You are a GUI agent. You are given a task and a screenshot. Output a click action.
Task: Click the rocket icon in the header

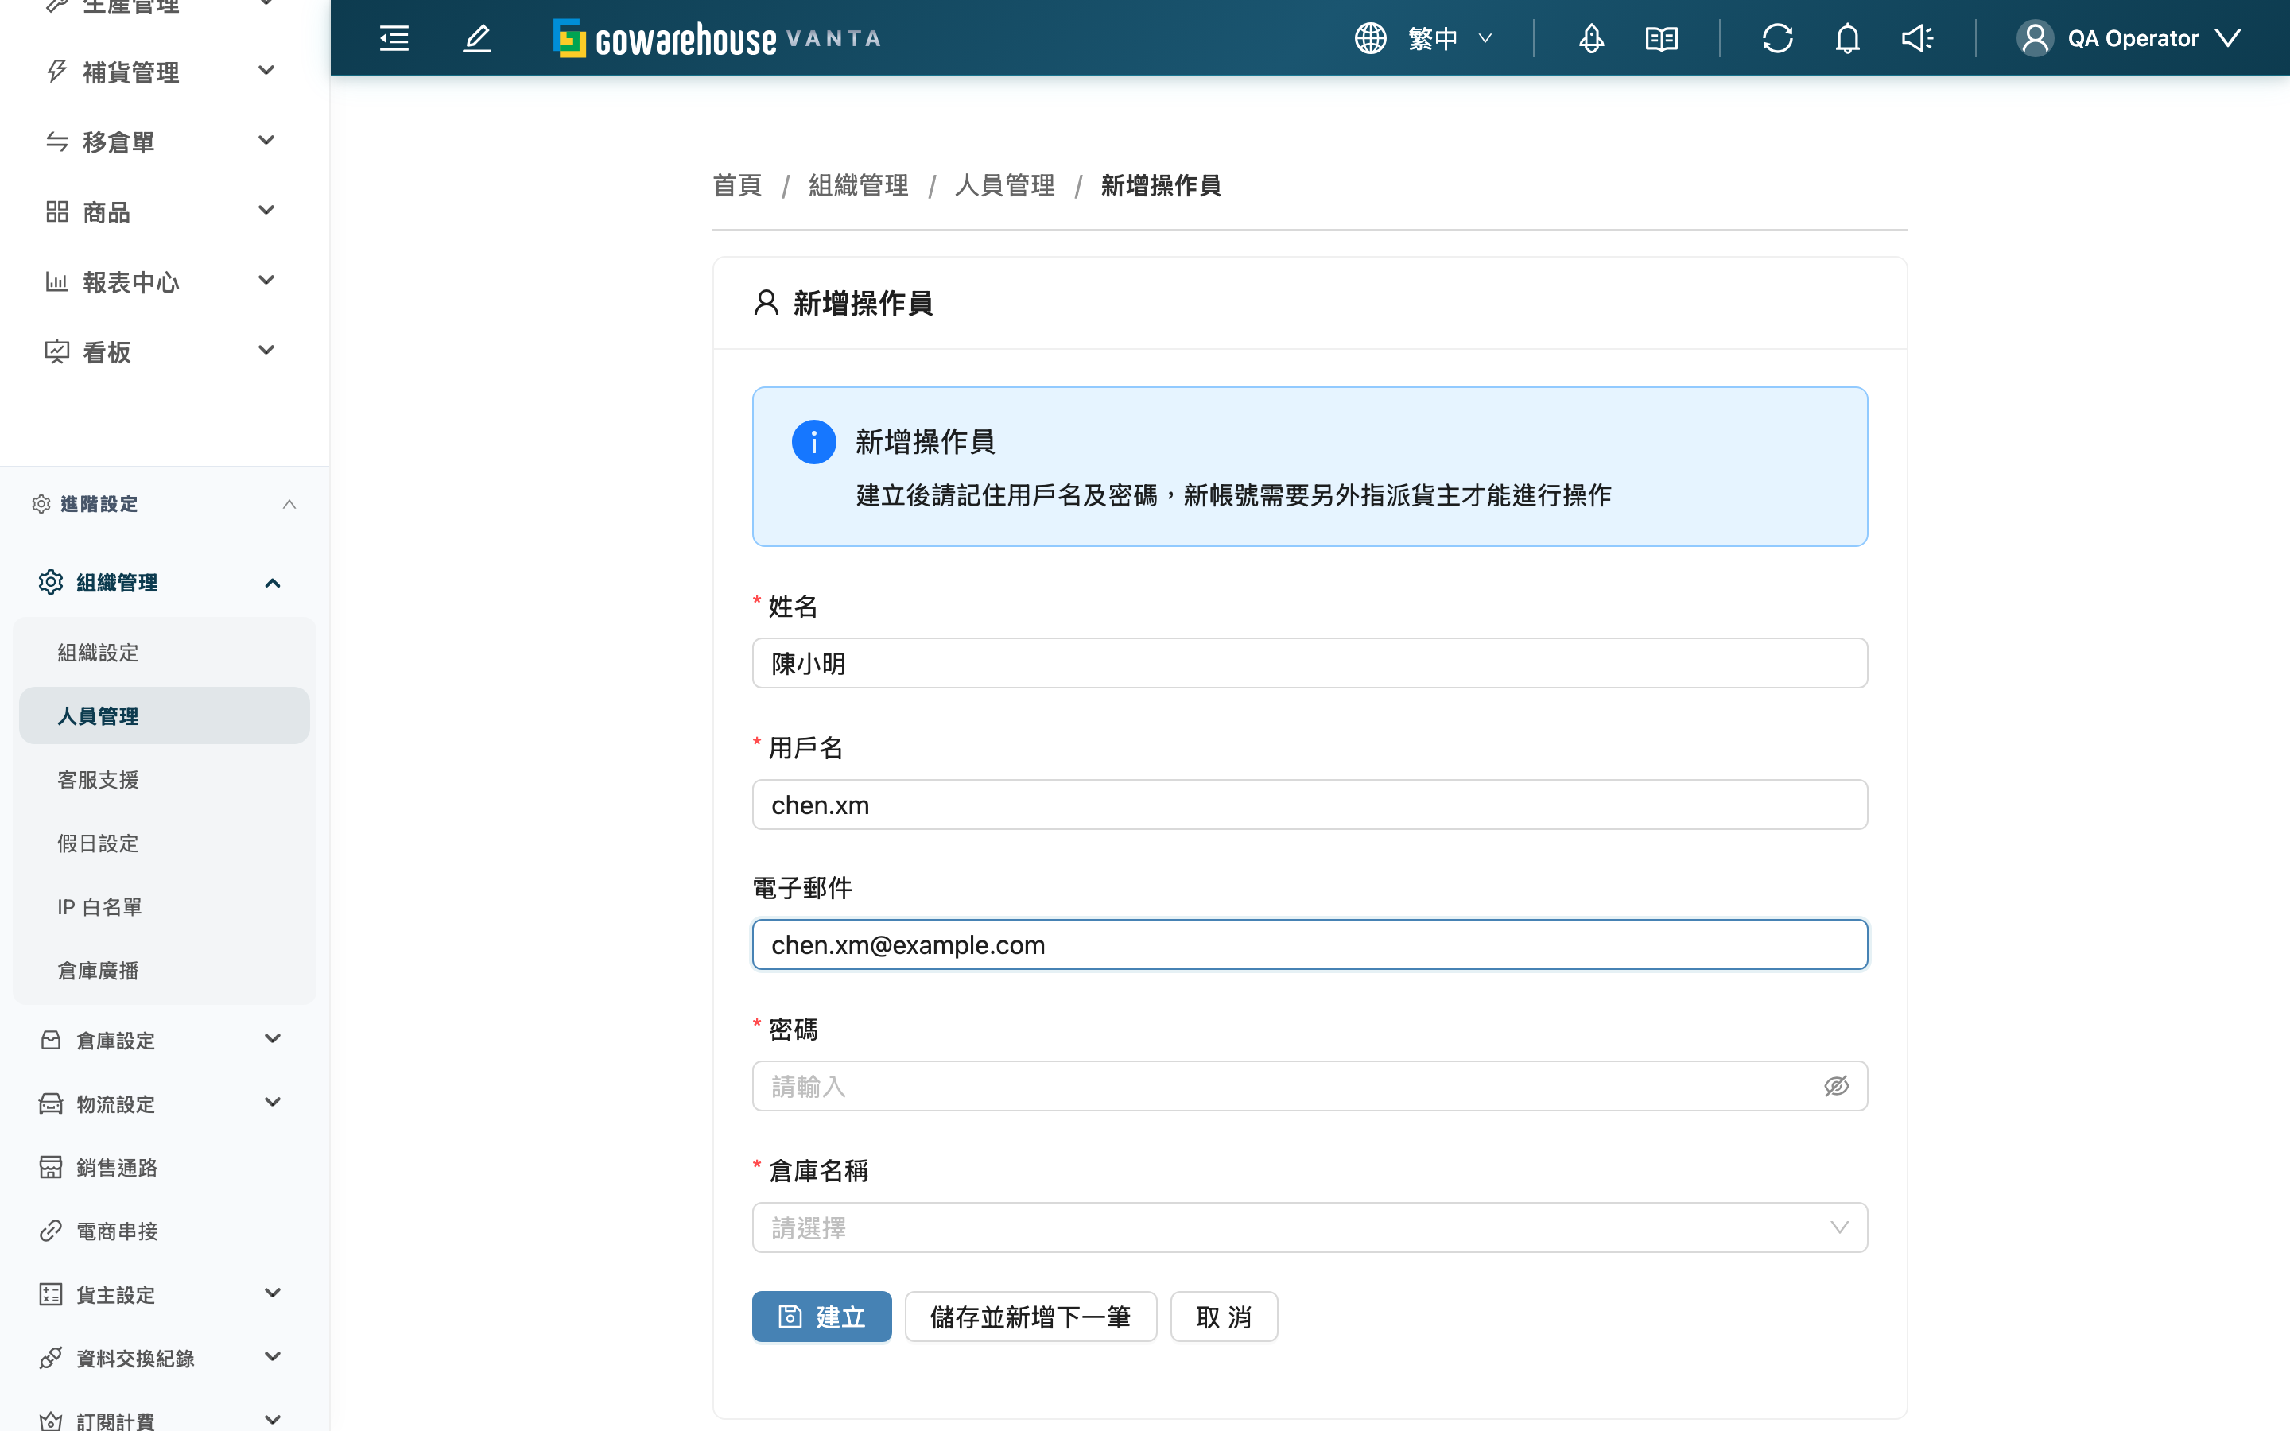(x=1591, y=38)
